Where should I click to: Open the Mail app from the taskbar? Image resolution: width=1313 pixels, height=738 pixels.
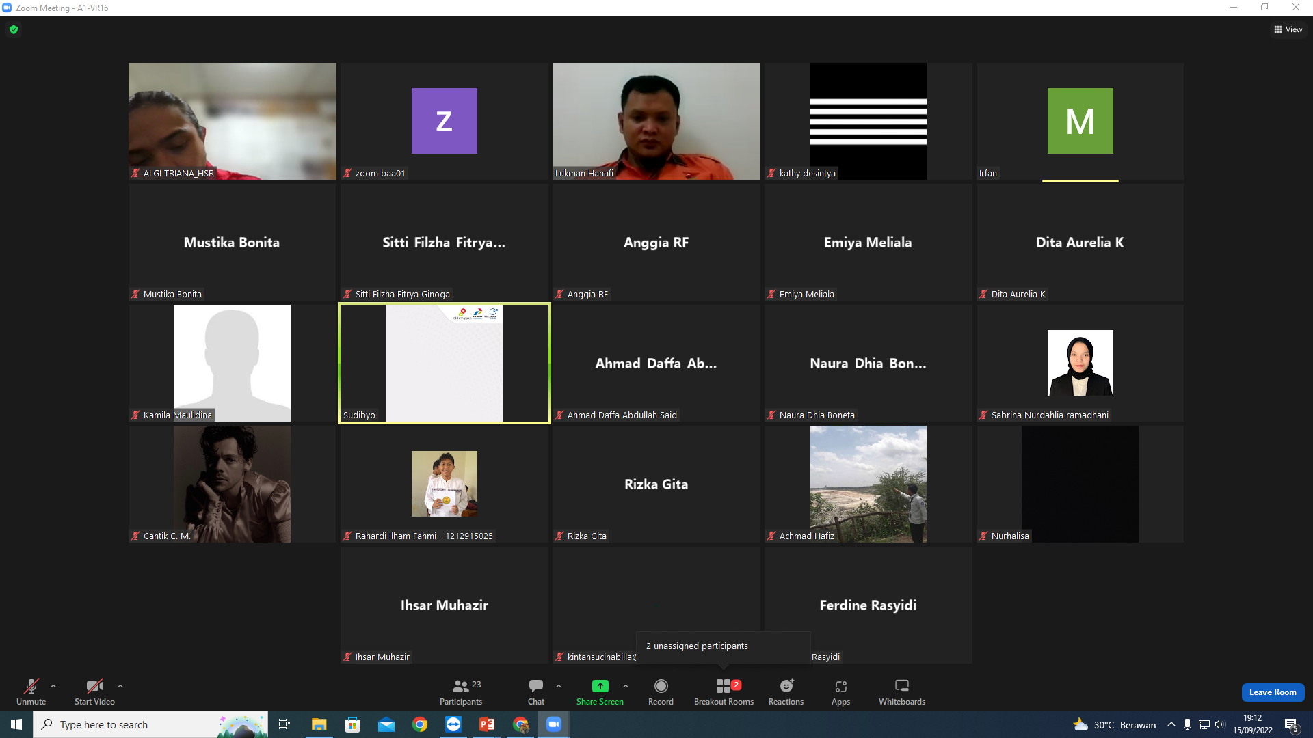tap(386, 724)
